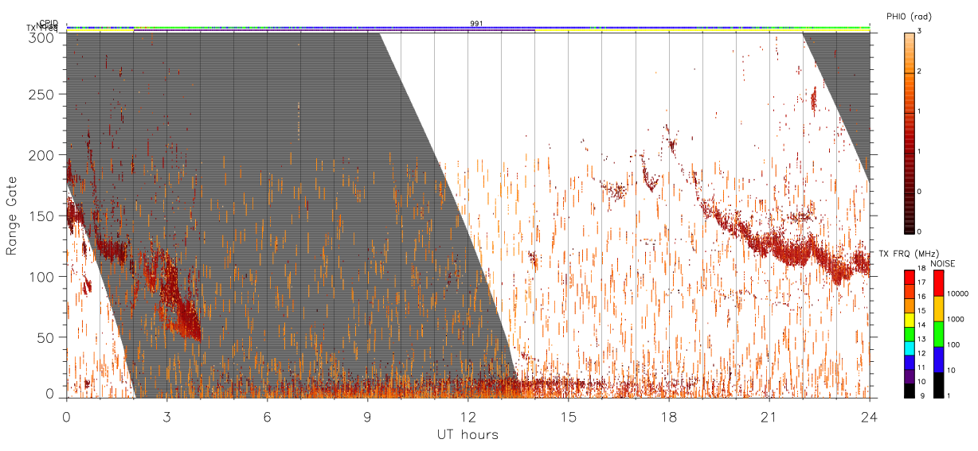Click the '2' value on the PHI0 scale

[921, 72]
